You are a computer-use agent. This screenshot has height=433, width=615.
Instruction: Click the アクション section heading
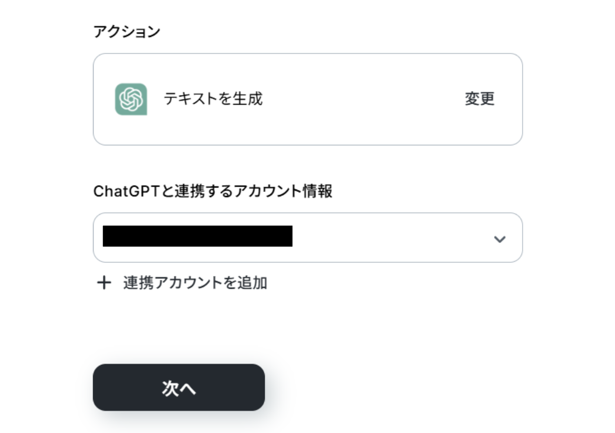[127, 32]
